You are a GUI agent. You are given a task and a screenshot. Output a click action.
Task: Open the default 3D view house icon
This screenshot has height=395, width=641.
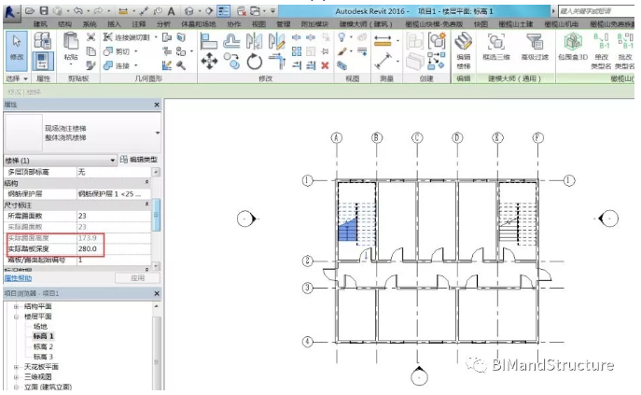[188, 11]
